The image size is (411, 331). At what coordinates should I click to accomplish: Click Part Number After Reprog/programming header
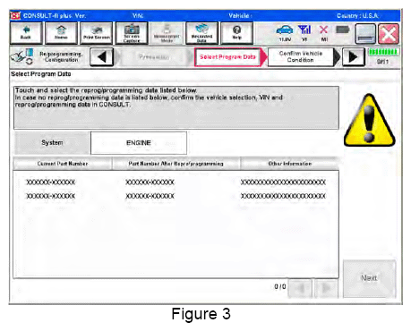[x=176, y=164]
